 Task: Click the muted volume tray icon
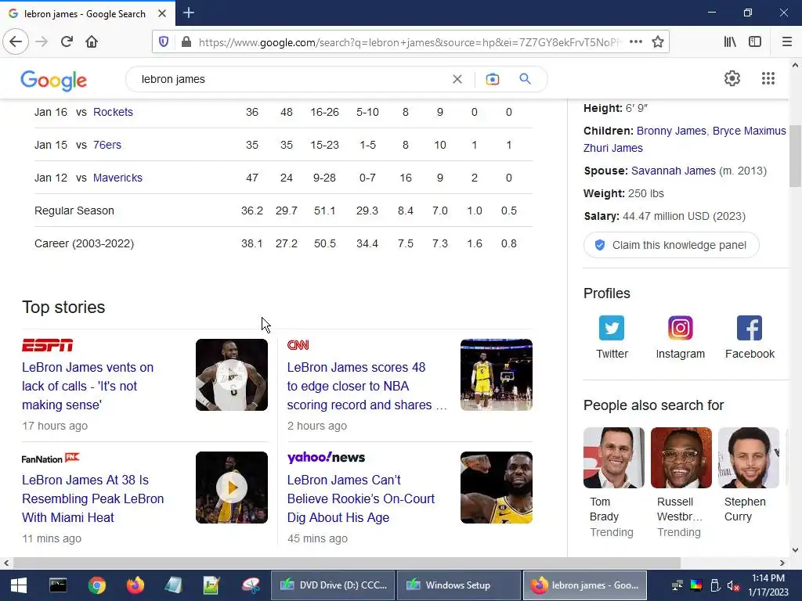[733, 585]
